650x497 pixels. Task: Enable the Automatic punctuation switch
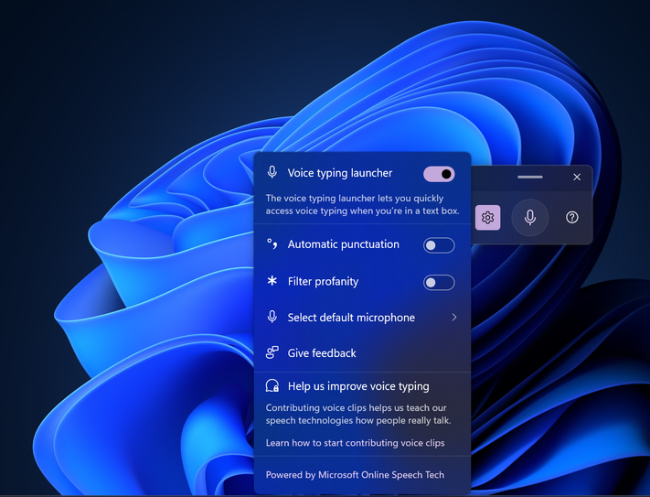439,245
